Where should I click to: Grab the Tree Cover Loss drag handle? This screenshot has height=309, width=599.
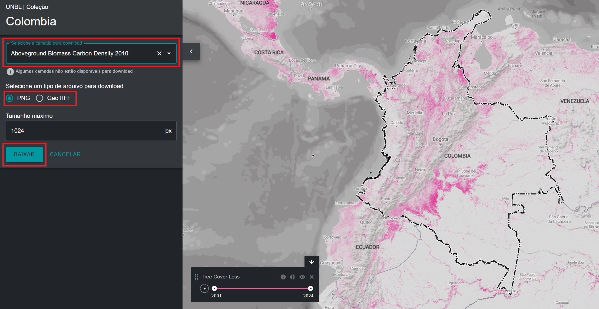click(197, 277)
